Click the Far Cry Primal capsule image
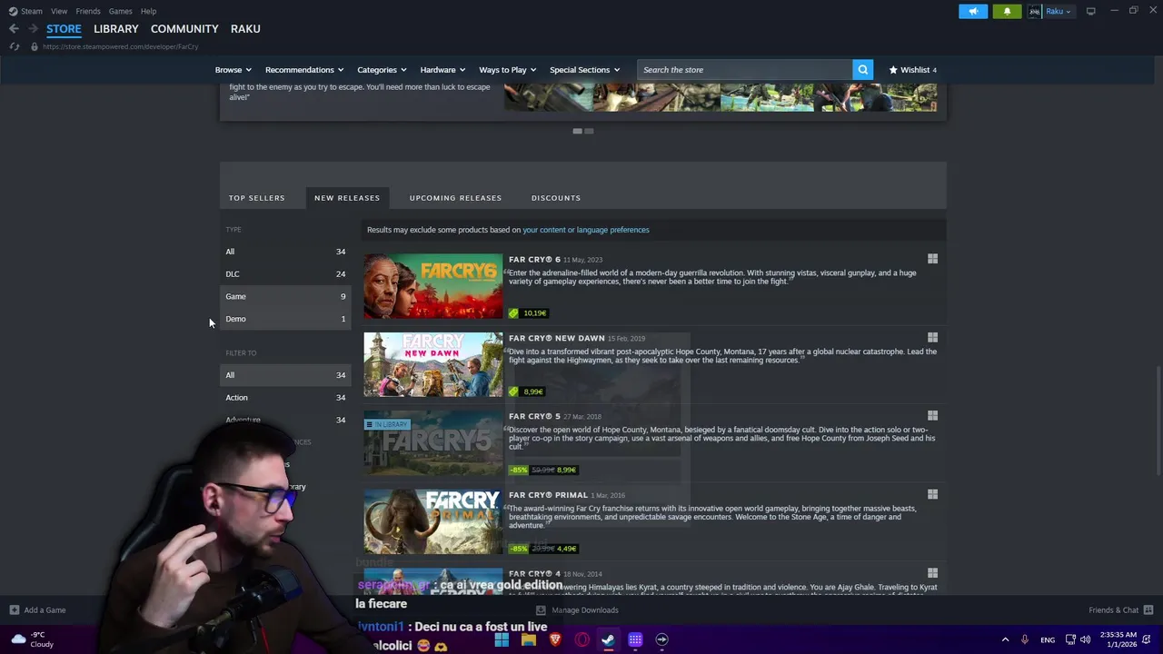The width and height of the screenshot is (1163, 654). pyautogui.click(x=432, y=521)
